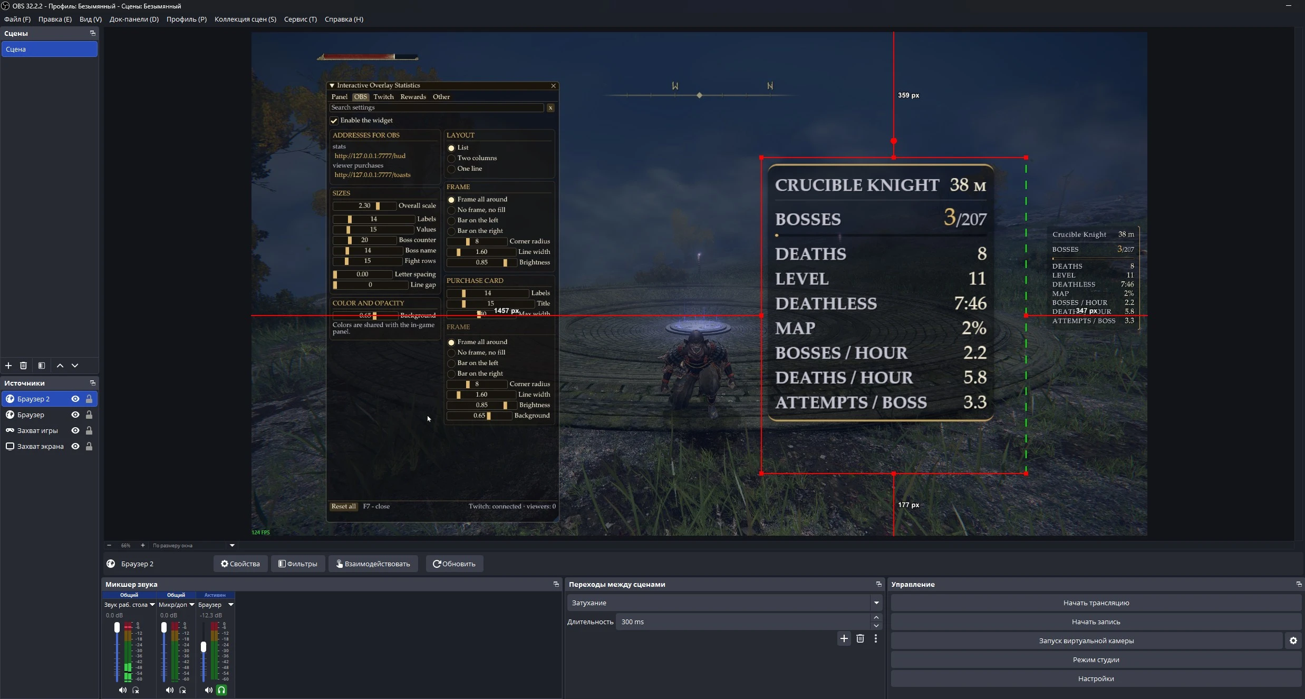Viewport: 1305px width, 699px height.
Task: Mute the Звук раб. стола channel
Action: pos(123,690)
